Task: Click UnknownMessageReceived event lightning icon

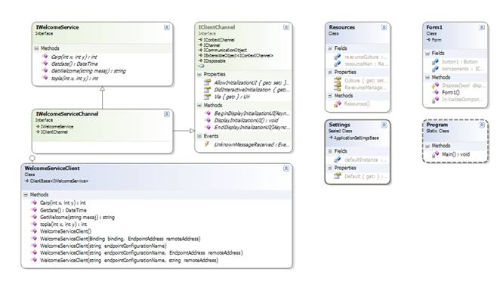Action: [x=208, y=143]
